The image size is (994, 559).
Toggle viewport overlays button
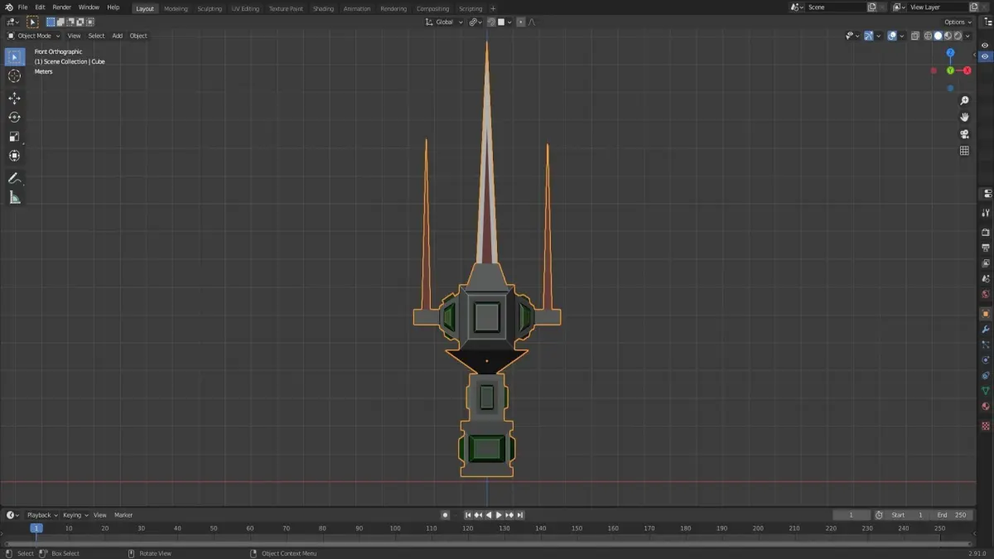point(892,36)
